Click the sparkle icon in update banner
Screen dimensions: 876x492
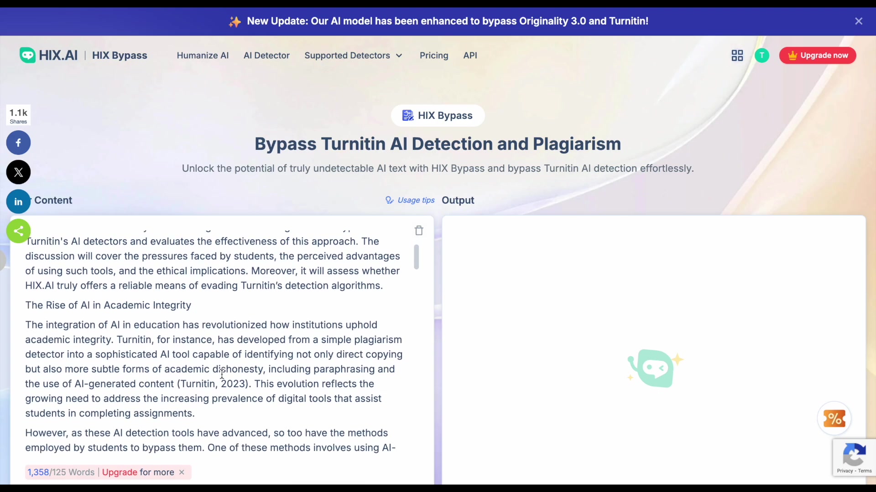point(235,21)
